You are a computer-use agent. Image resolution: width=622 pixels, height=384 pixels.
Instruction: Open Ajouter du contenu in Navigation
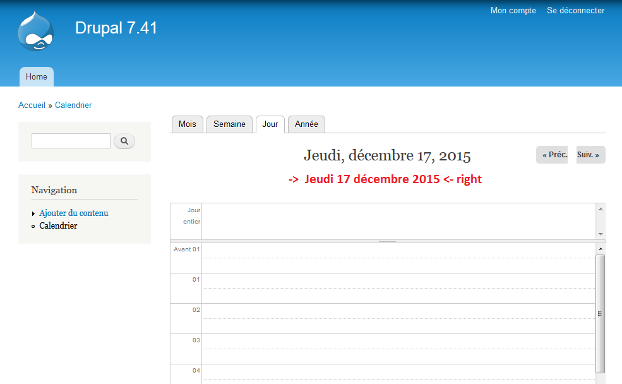click(x=74, y=213)
